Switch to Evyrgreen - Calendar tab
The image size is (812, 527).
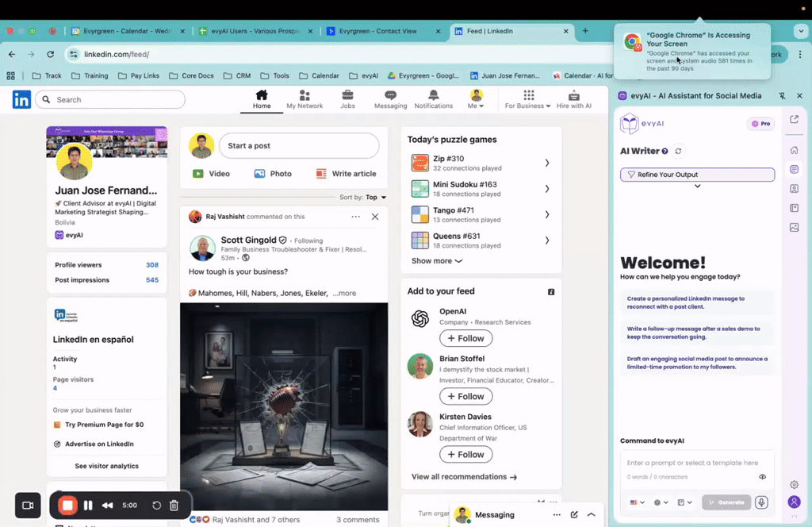coord(128,31)
